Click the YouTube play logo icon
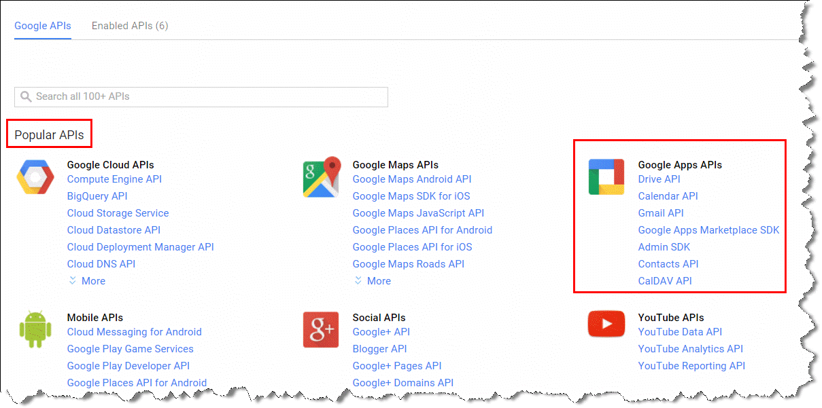This screenshot has width=822, height=408. (606, 324)
